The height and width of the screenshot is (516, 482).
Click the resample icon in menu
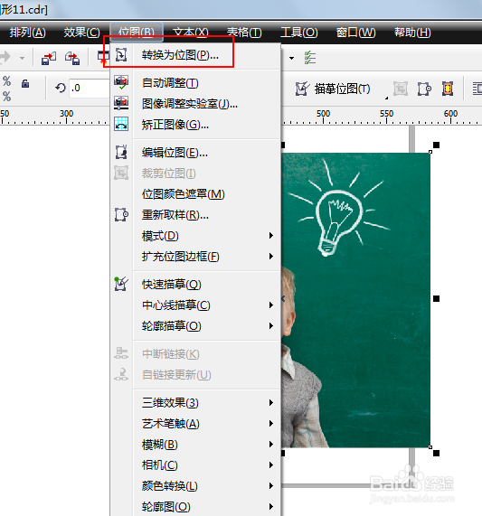pos(121,214)
